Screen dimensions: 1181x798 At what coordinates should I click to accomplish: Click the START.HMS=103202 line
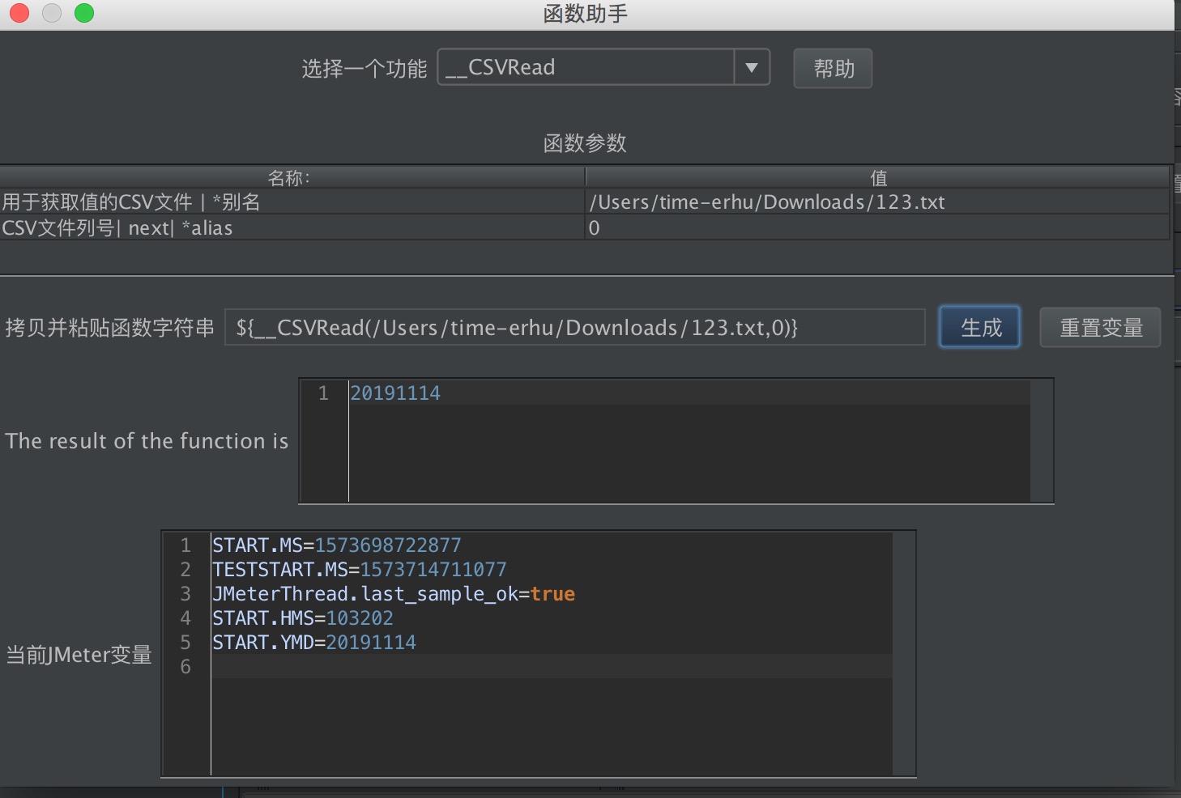tap(303, 618)
